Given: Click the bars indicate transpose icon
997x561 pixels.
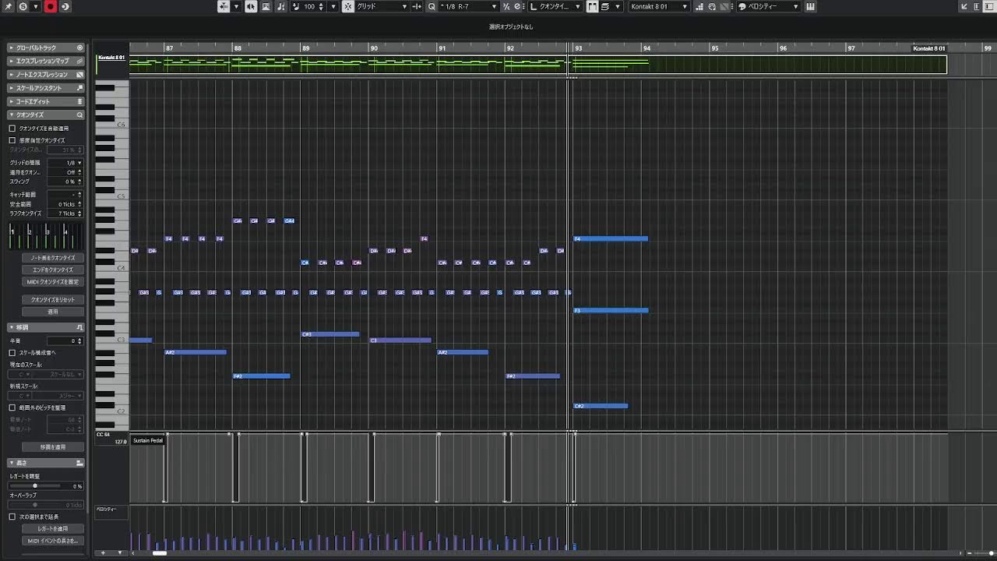Looking at the screenshot, I should [699, 6].
